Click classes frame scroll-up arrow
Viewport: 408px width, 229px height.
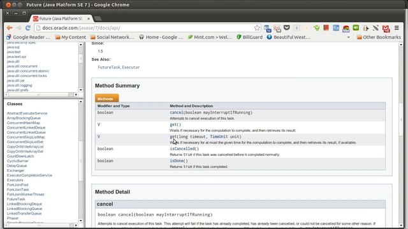81,102
